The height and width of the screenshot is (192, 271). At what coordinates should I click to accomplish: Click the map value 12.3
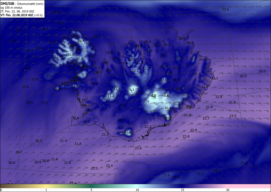coord(131,59)
